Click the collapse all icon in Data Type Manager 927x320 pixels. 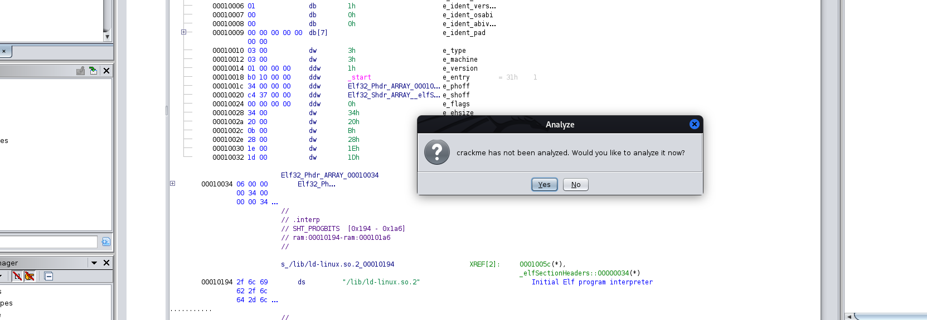point(48,276)
